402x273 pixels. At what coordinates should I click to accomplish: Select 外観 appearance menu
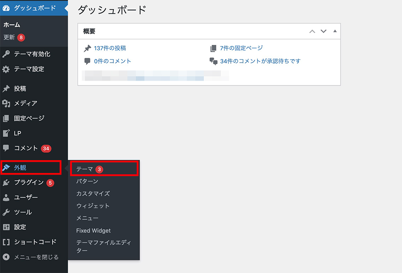(x=31, y=168)
